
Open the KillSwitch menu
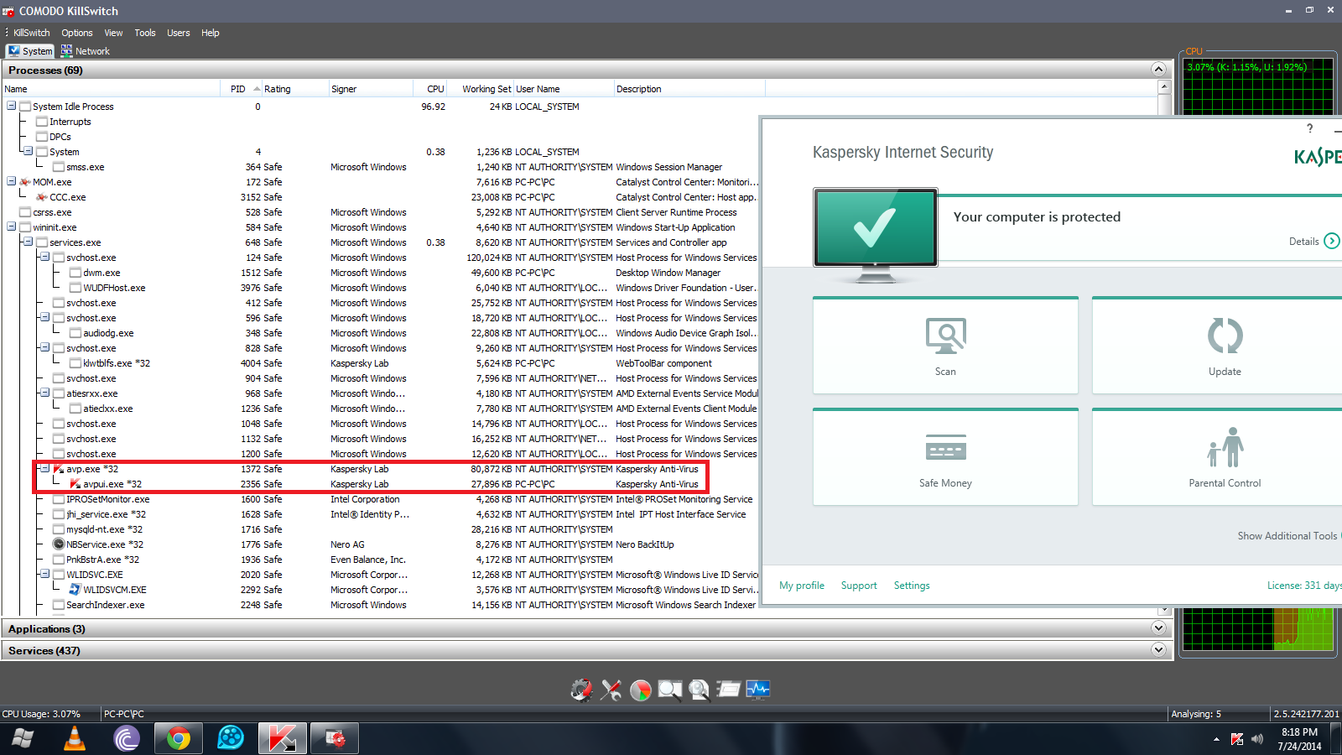click(32, 33)
